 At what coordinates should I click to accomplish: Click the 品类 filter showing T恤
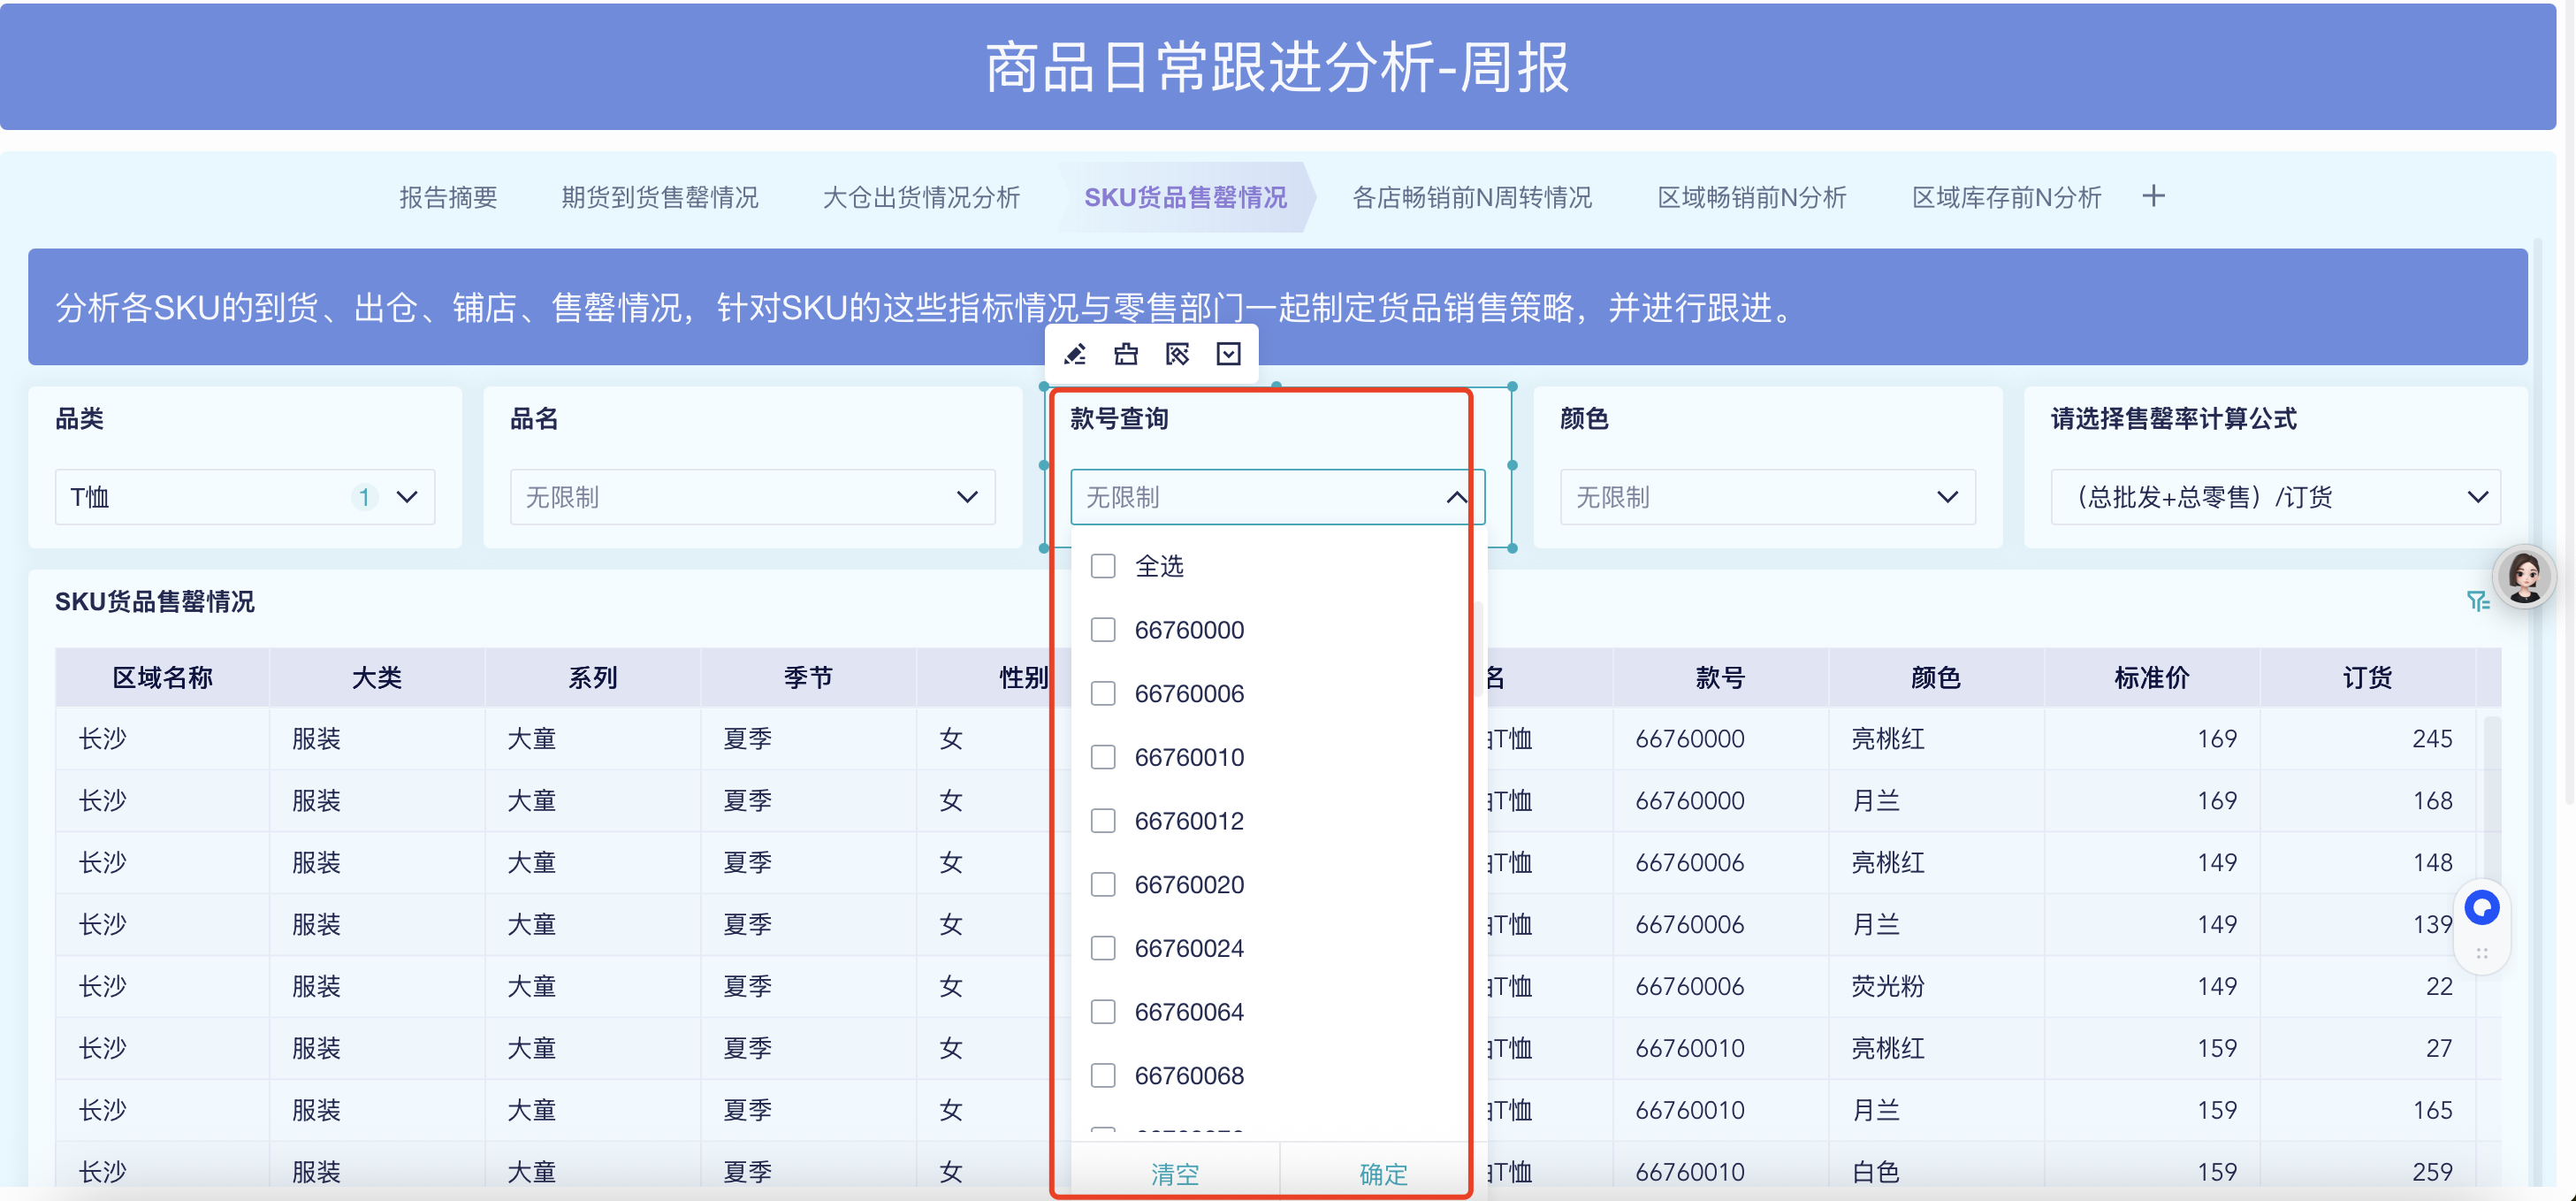(x=244, y=496)
